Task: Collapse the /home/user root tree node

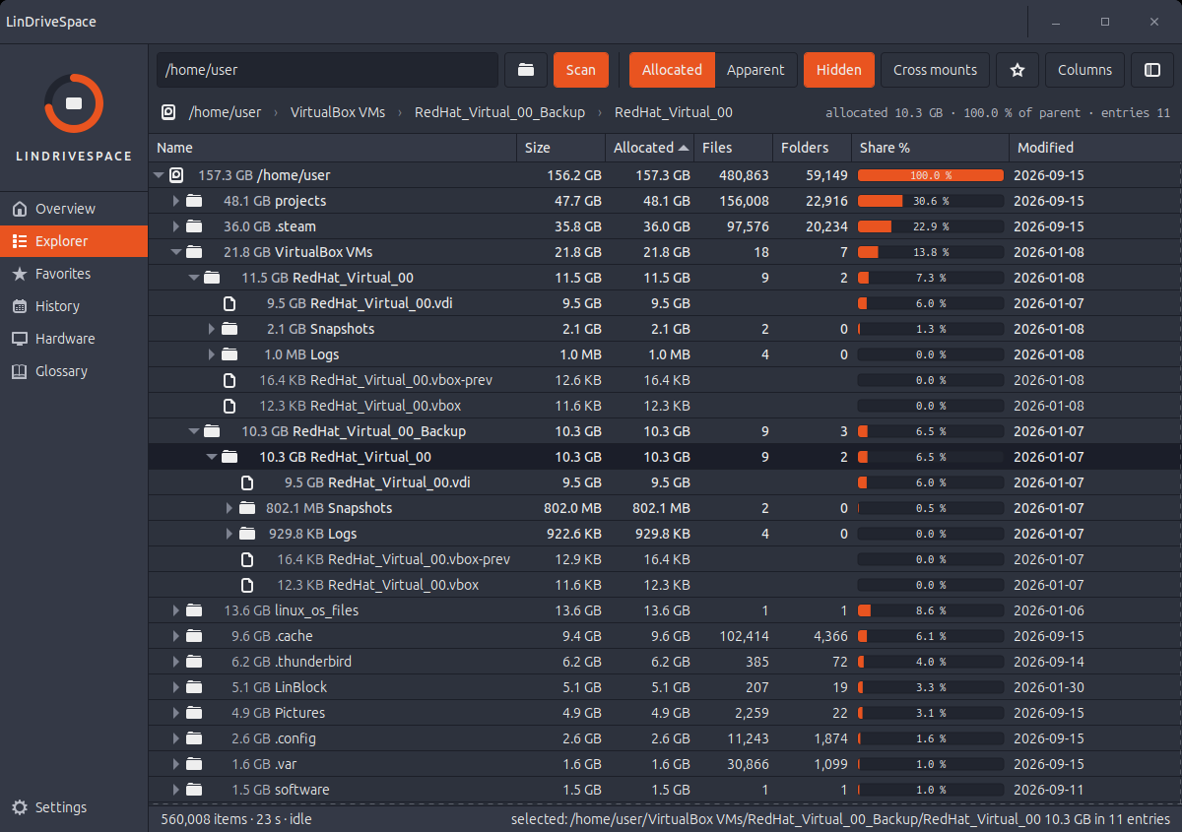Action: 159,175
